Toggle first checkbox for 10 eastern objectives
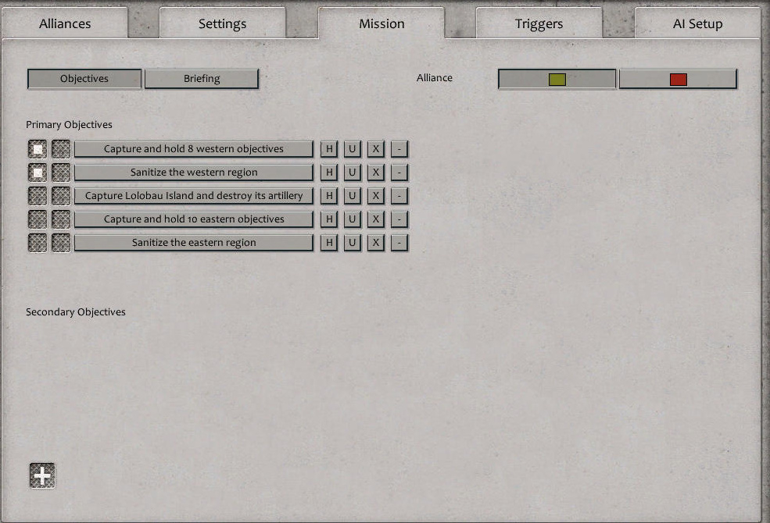 (x=38, y=219)
